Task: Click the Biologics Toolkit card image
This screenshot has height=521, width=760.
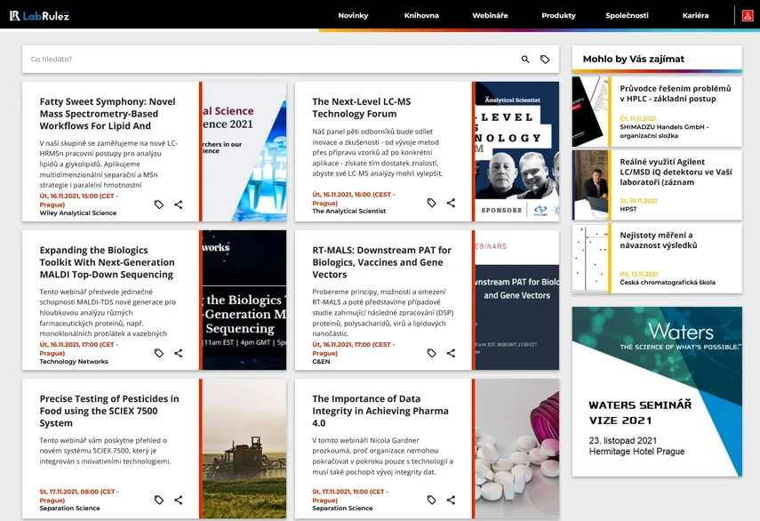Action: click(244, 300)
